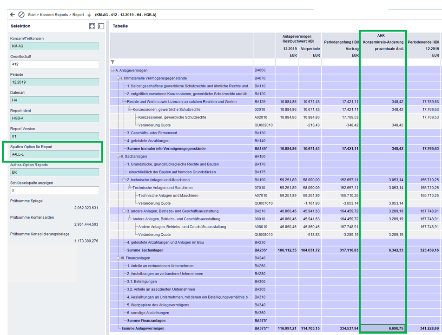Collapse 3. andere Anlagen, Betriebs- und Geschäftsausstattung
The image size is (442, 335).
point(124,211)
